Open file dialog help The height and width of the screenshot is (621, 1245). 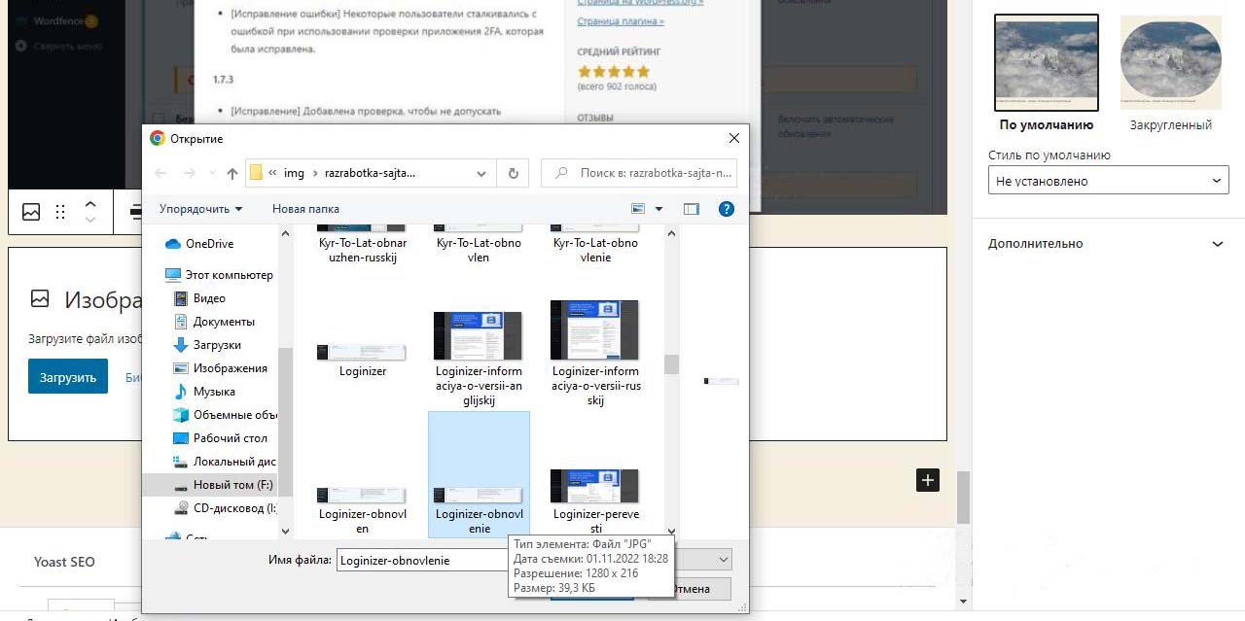click(726, 209)
